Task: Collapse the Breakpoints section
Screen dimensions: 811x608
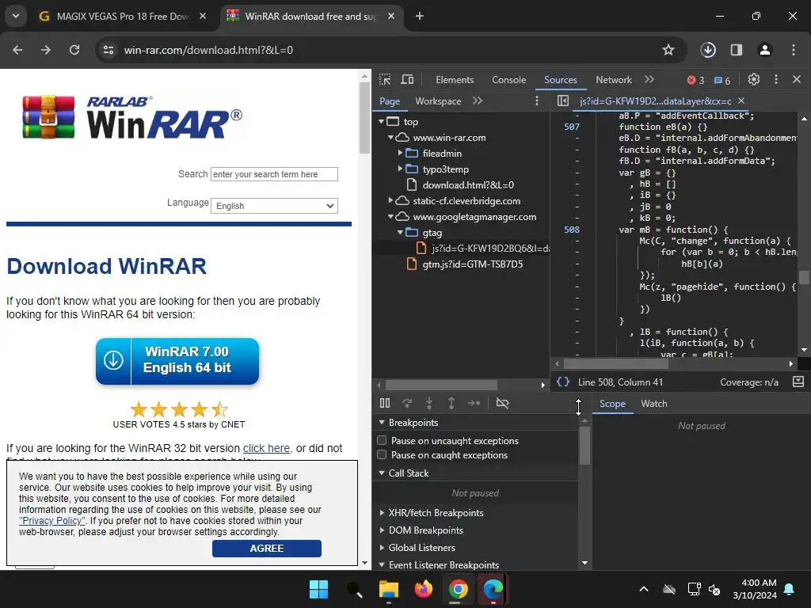Action: point(382,423)
